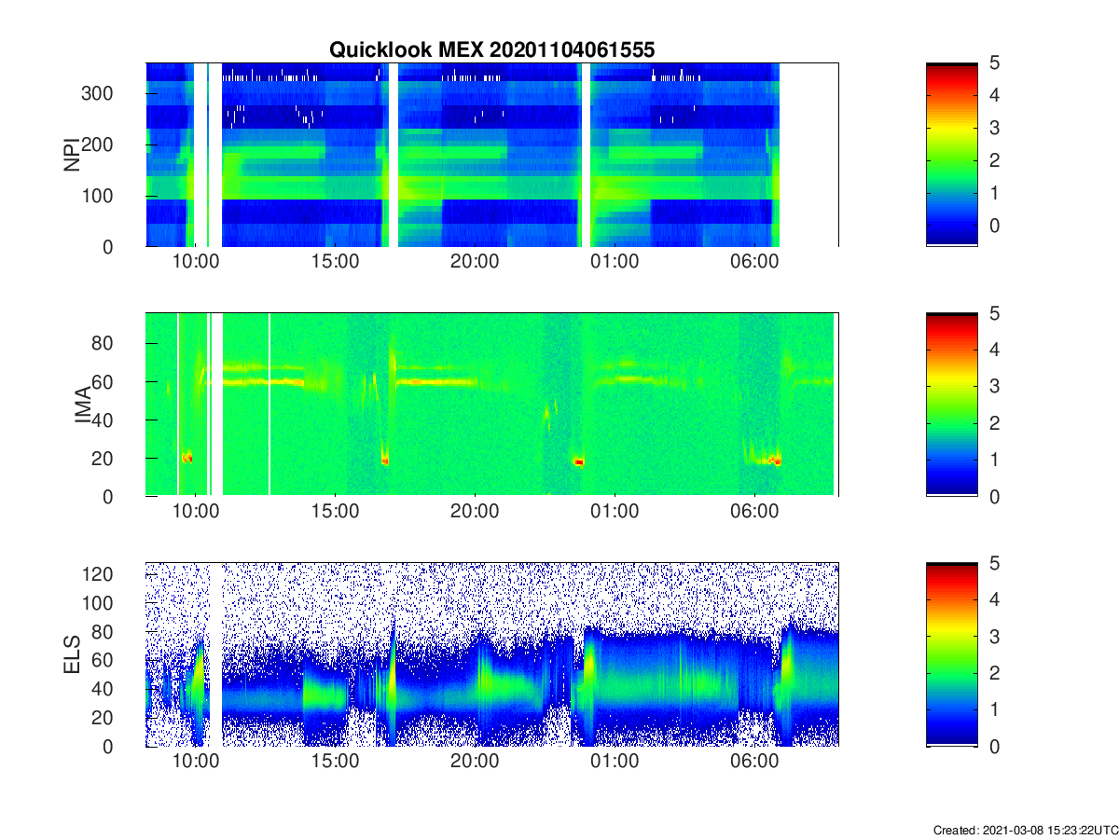Click the 0 label on NPI colorbar
The image size is (1119, 839).
[994, 226]
